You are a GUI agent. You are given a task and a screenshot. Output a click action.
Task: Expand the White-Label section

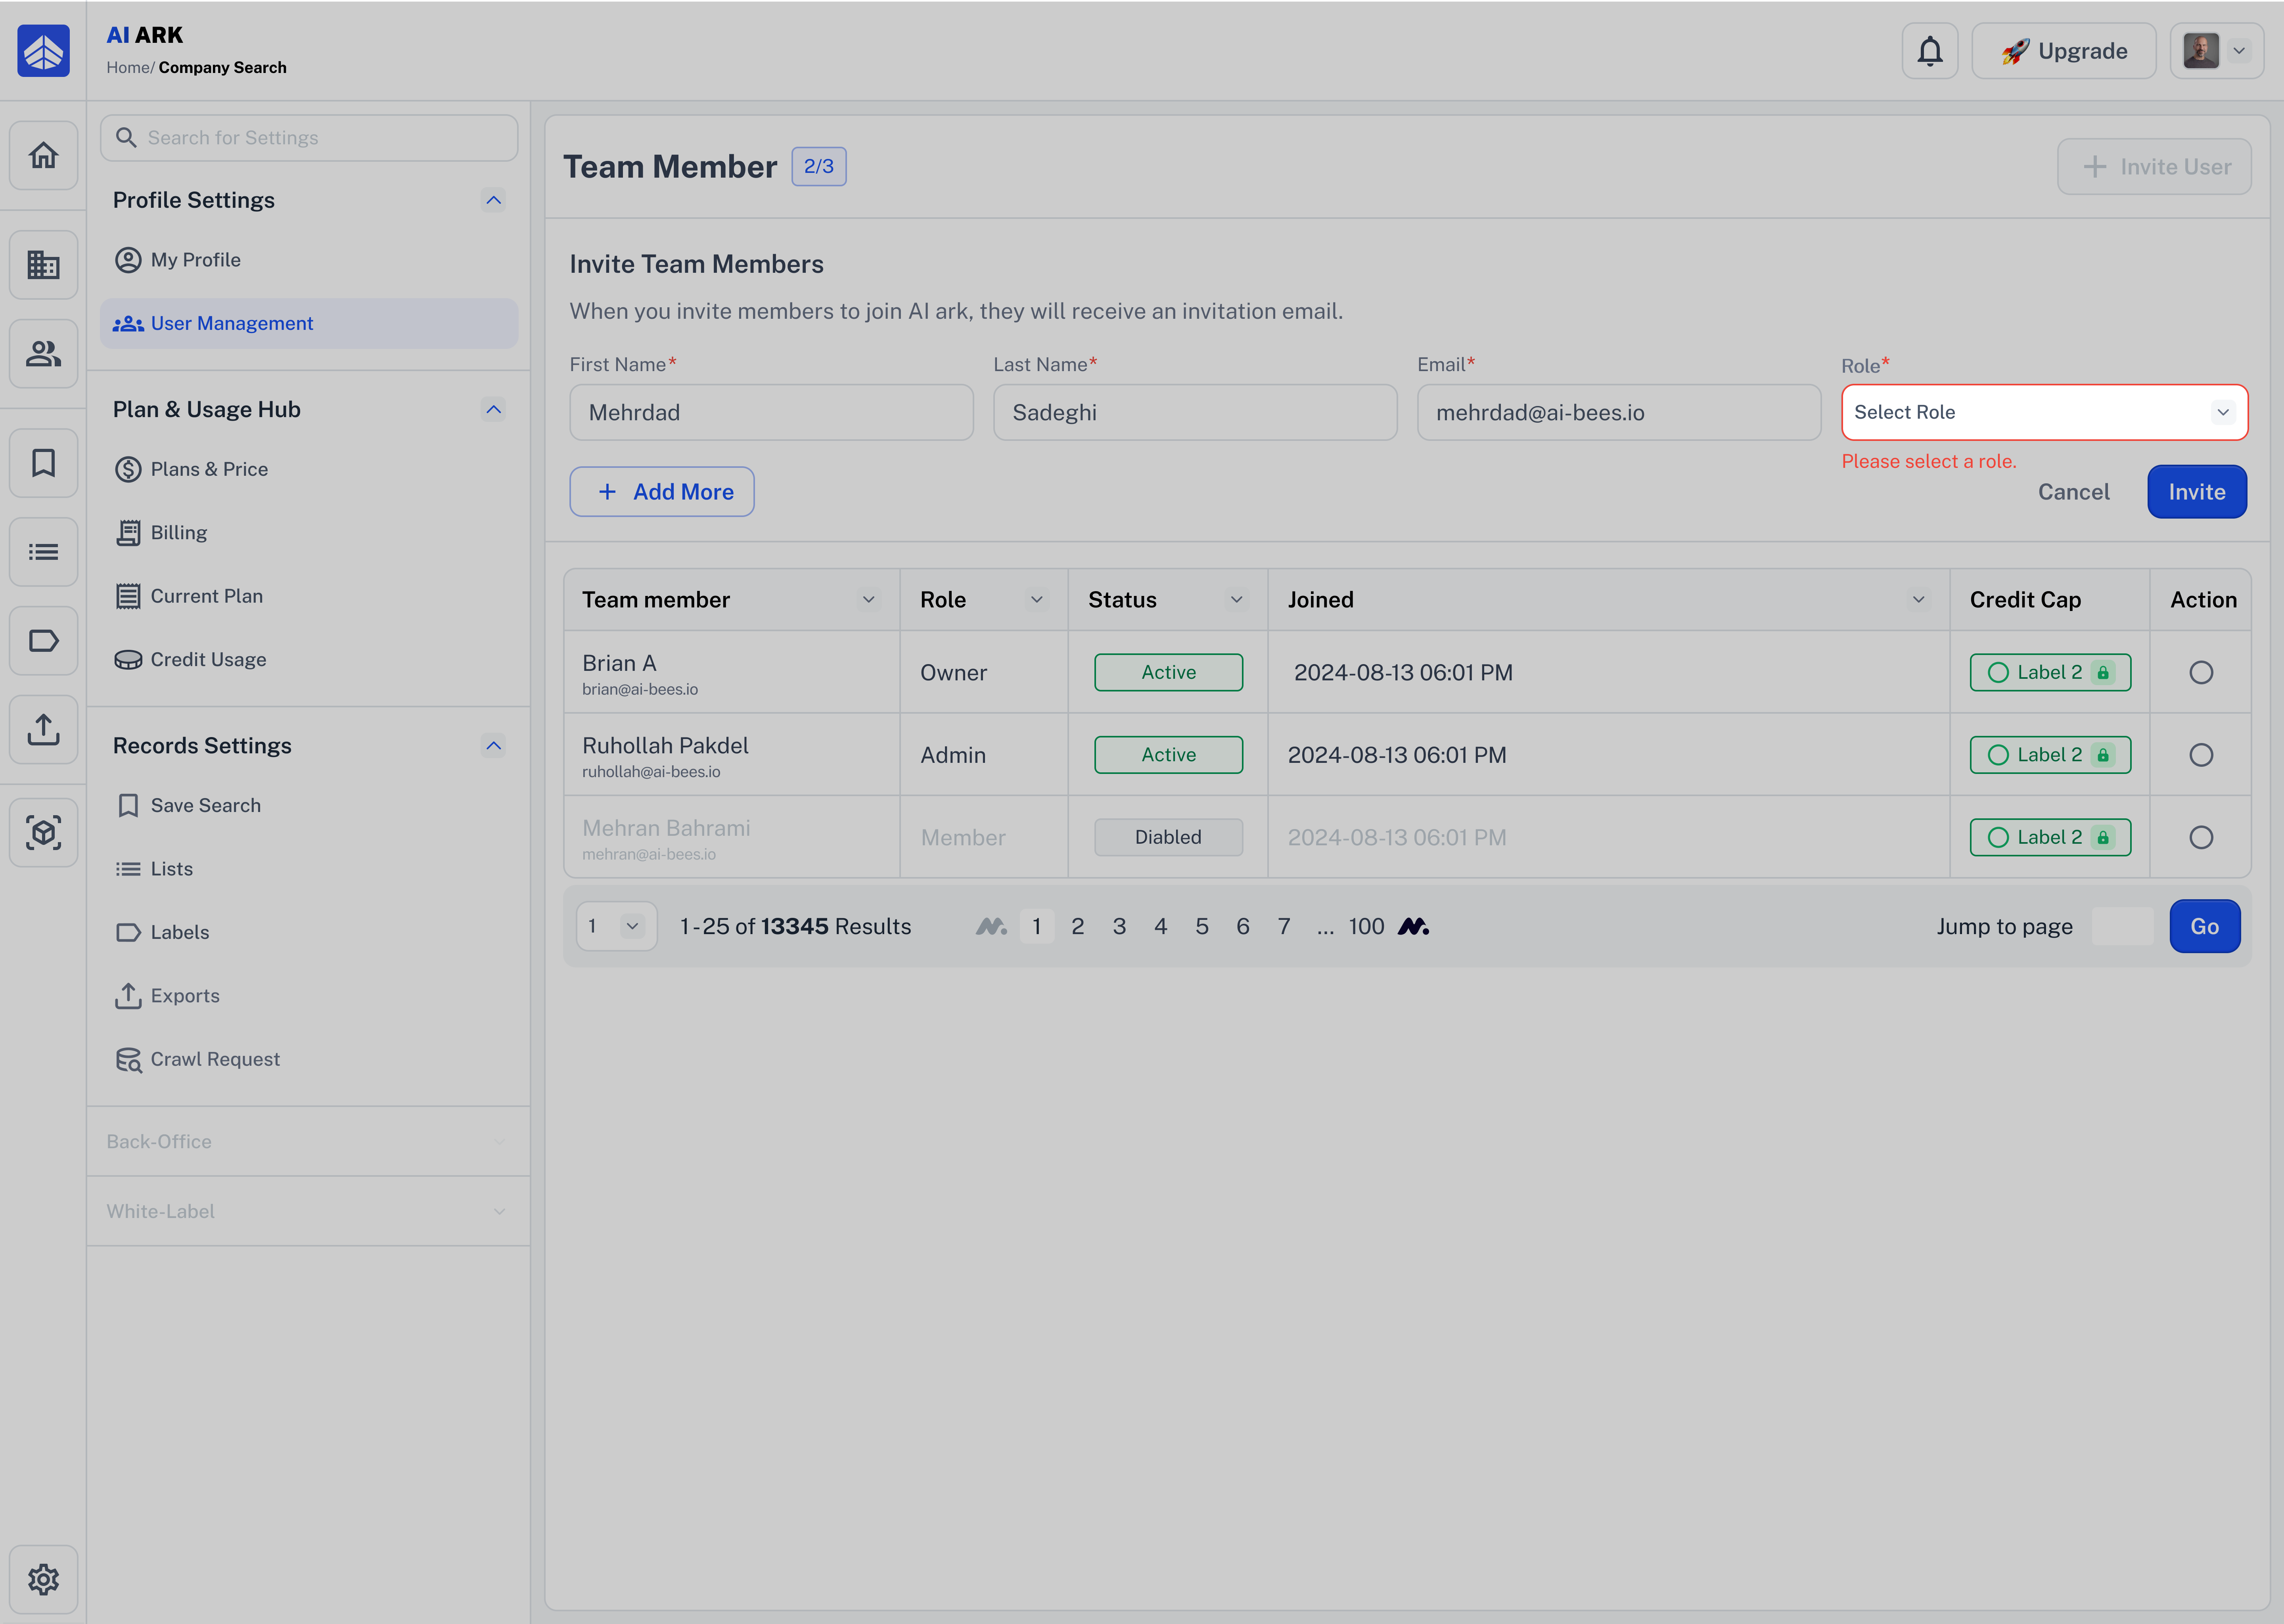pos(499,1212)
